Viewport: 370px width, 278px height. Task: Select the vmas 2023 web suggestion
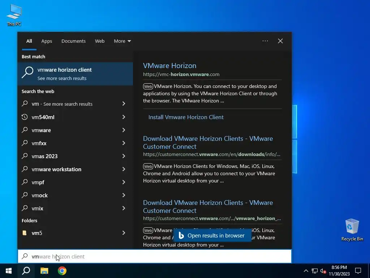(75, 156)
